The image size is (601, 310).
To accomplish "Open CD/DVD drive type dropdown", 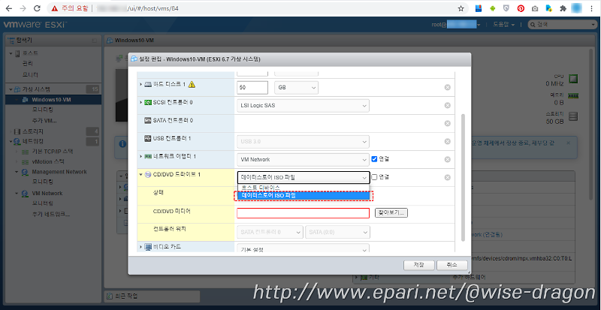I will tap(304, 177).
